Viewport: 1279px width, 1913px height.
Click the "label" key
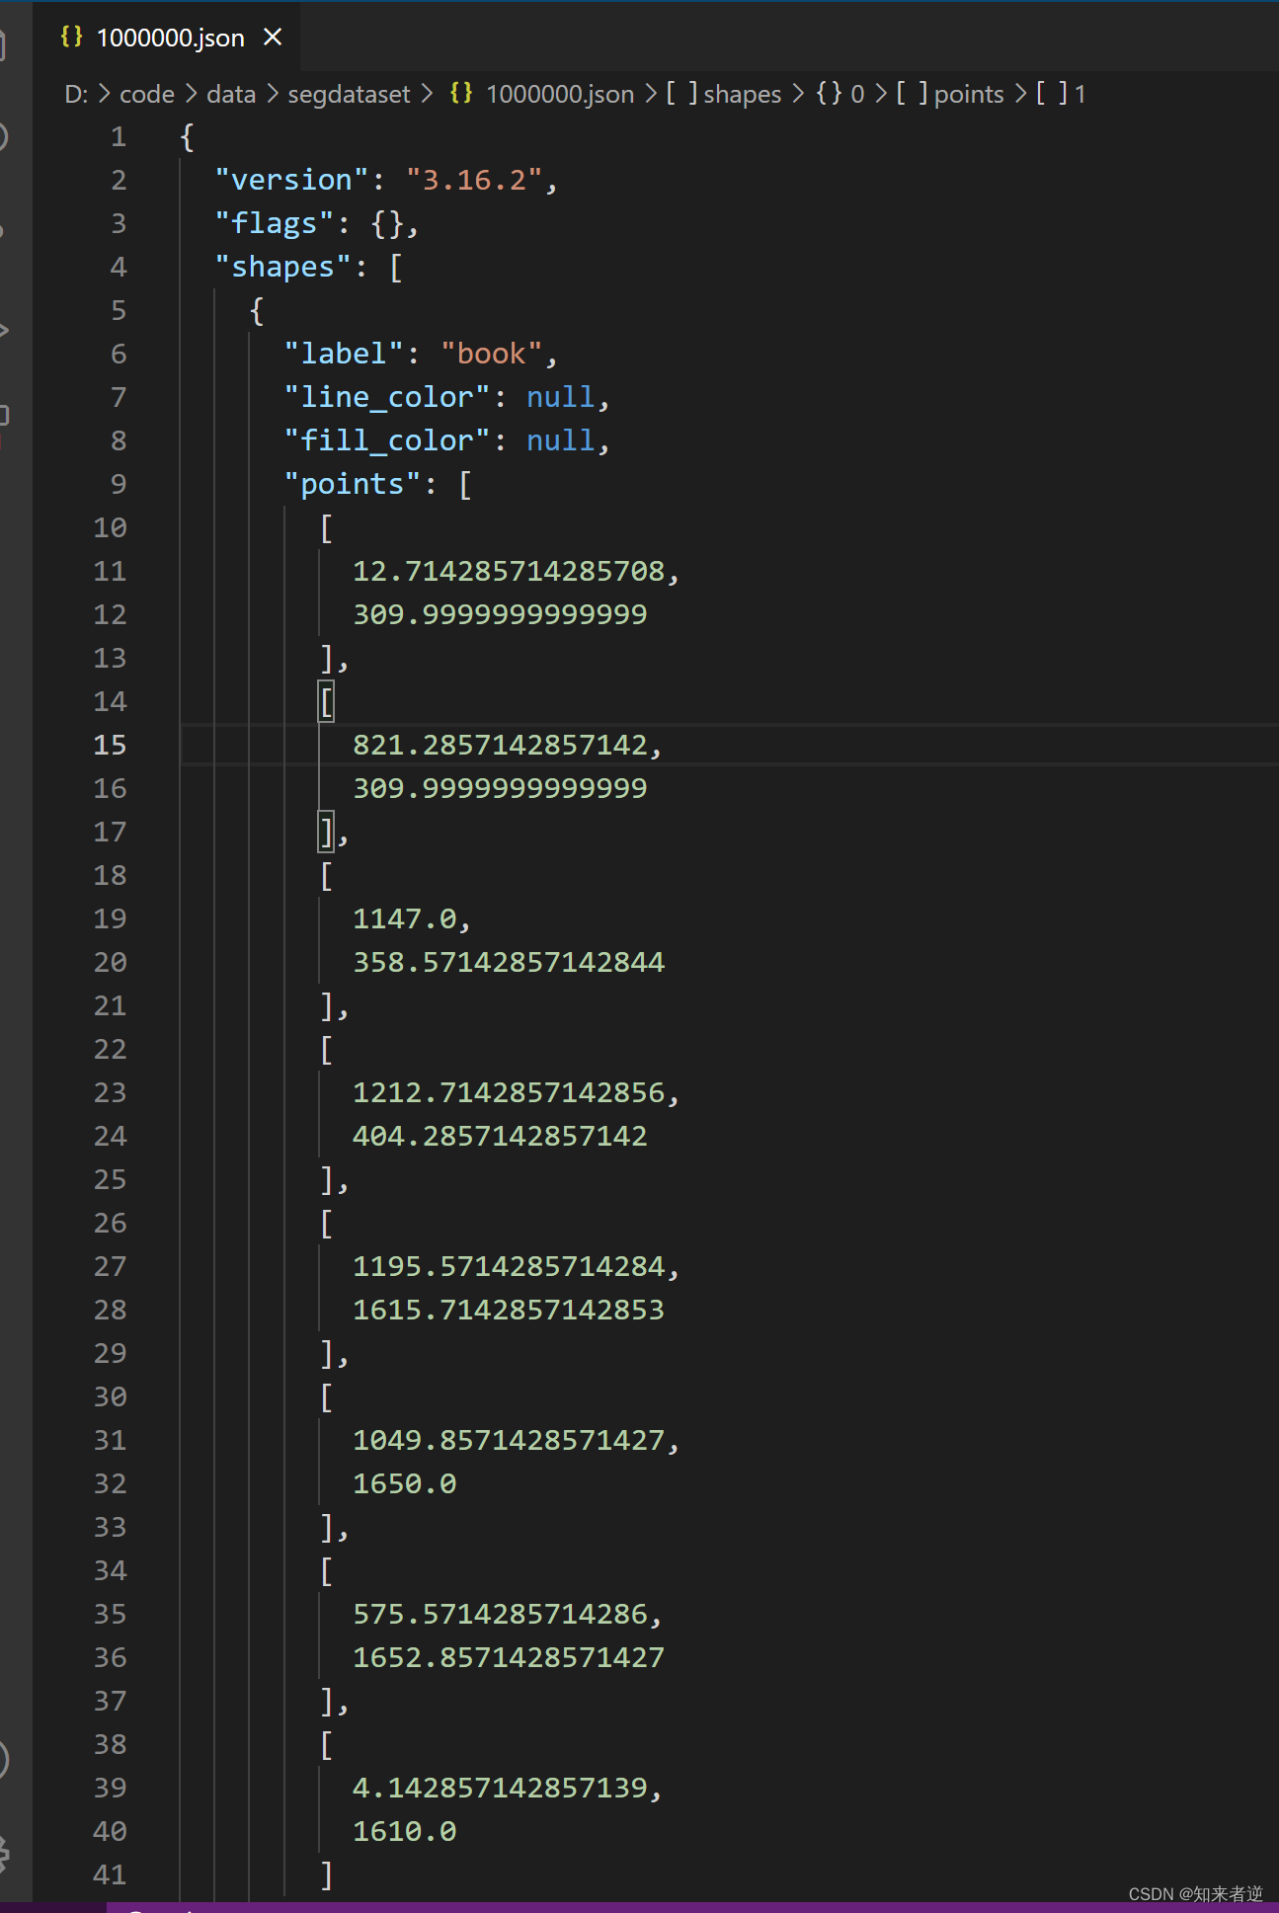pyautogui.click(x=344, y=354)
